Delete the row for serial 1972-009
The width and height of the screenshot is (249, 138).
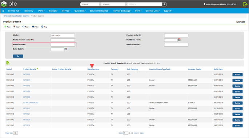click(237, 92)
